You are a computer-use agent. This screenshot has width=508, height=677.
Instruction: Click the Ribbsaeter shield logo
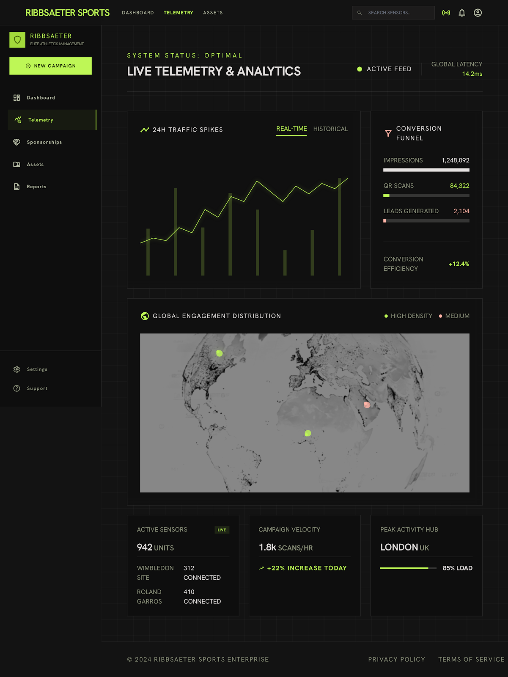17,40
